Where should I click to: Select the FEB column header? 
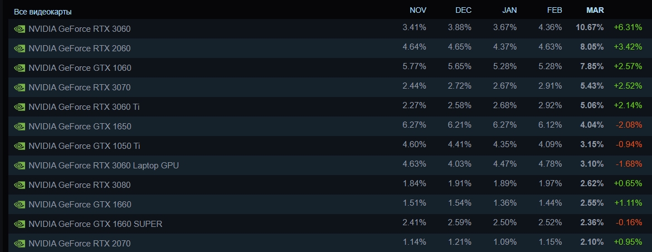(554, 11)
